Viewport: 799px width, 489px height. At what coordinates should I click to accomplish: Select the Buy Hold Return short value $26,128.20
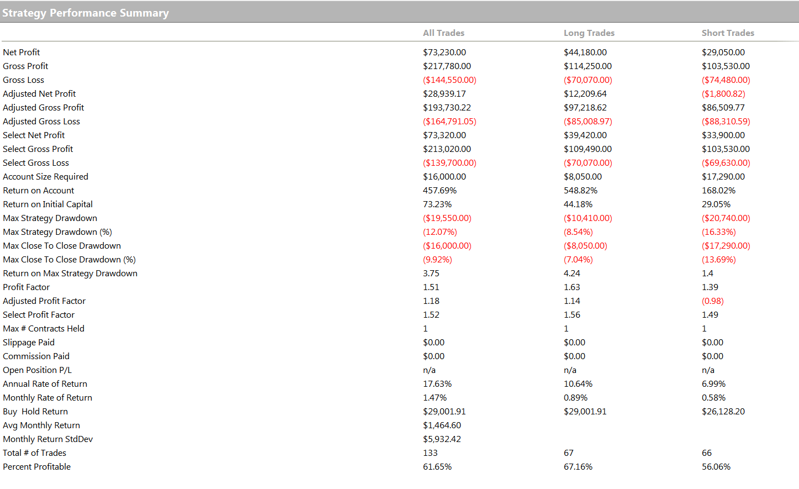coord(723,412)
